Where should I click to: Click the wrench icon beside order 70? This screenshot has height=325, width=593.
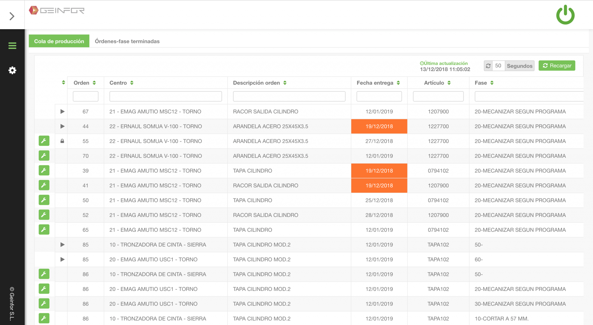(x=44, y=156)
